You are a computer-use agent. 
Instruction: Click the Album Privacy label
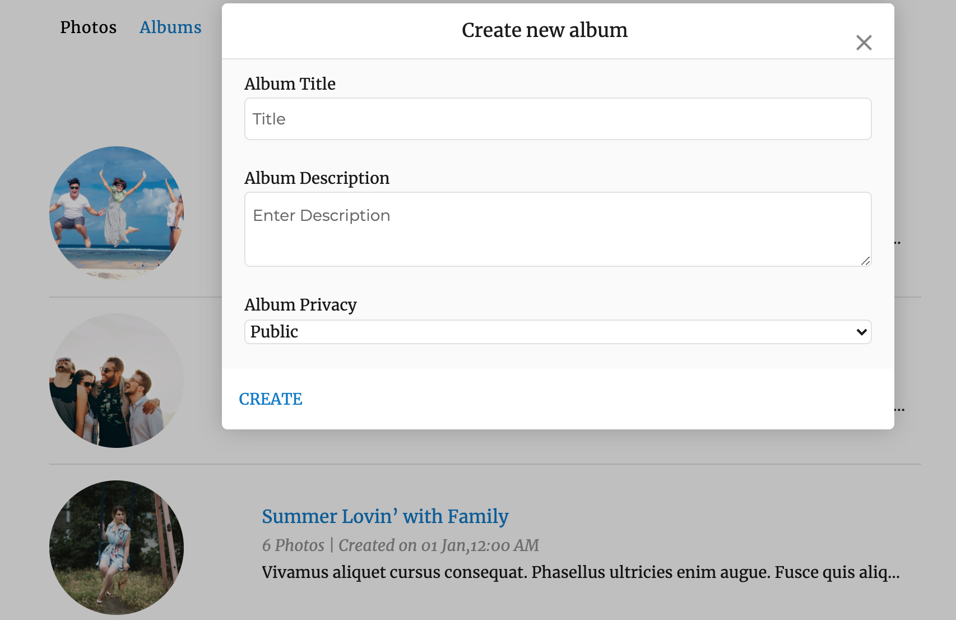(300, 304)
